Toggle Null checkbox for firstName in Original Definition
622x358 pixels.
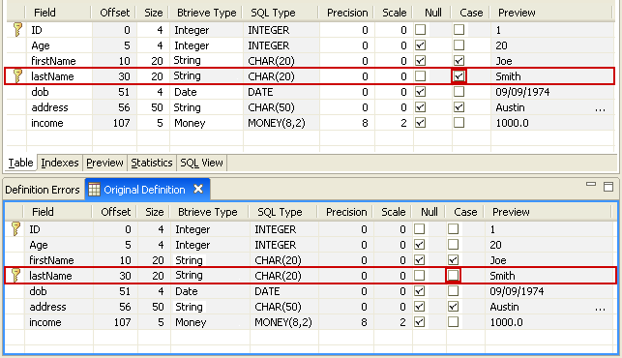point(419,259)
